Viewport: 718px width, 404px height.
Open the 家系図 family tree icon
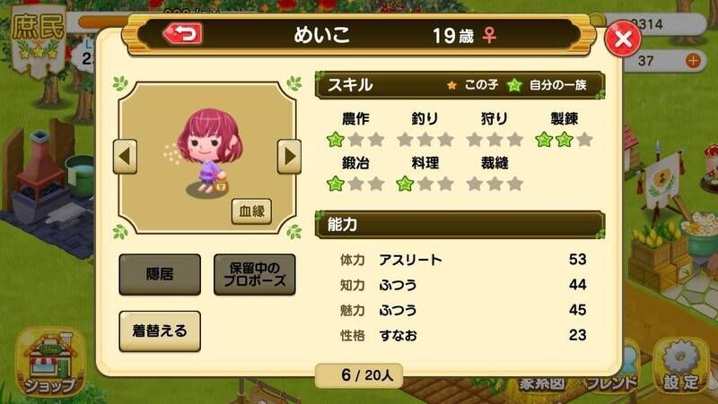click(x=542, y=383)
